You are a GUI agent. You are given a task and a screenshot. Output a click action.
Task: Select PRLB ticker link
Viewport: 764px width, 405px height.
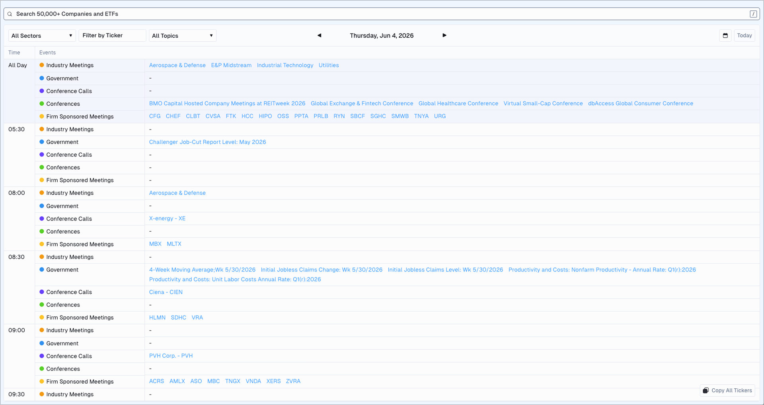coord(321,116)
